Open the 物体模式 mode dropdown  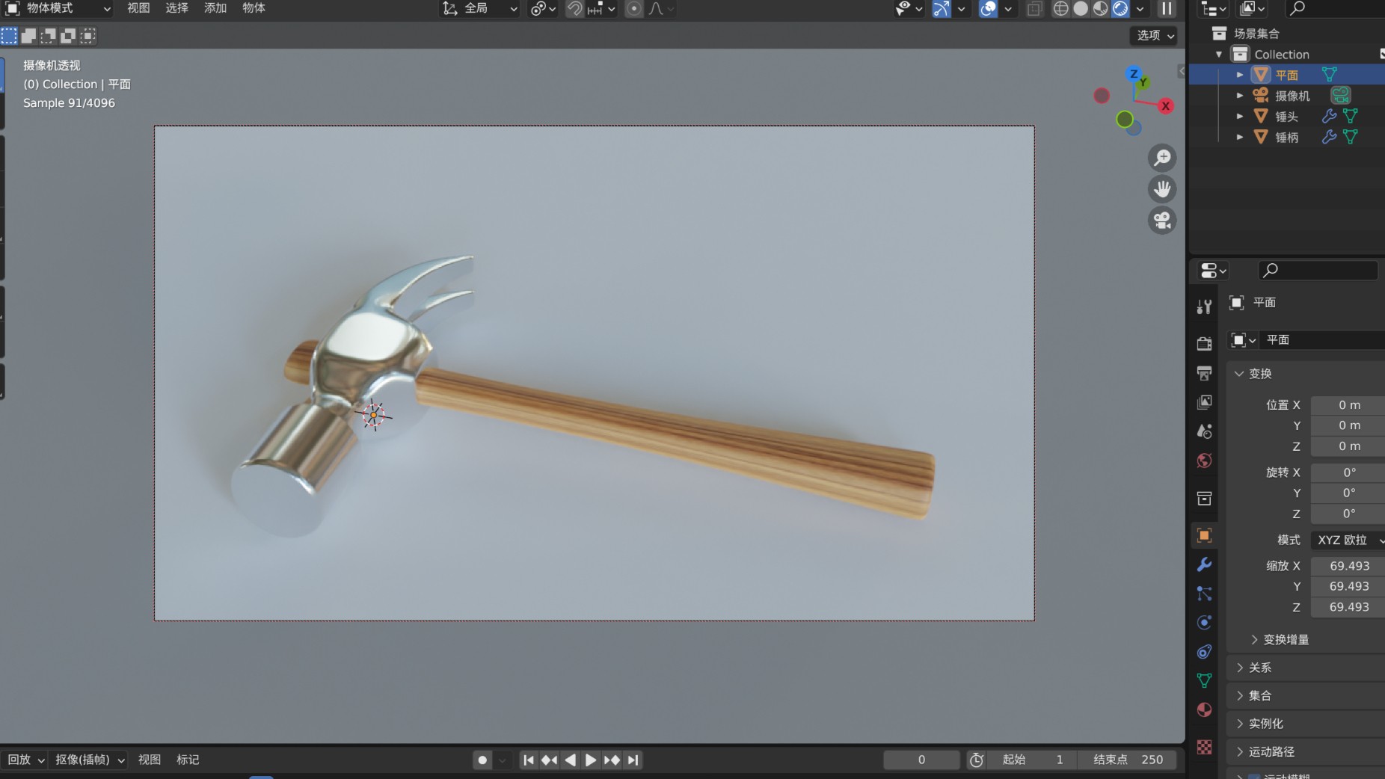click(58, 9)
